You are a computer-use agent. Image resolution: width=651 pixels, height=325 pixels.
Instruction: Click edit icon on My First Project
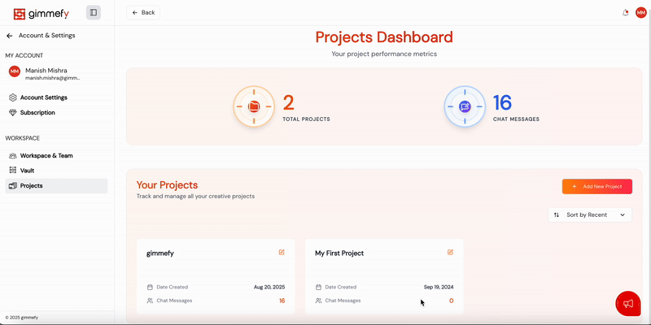tap(450, 253)
